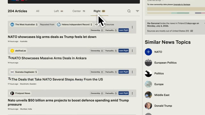Click the aletihad.ae source name
Image resolution: width=205 pixels, height=115 pixels.
point(20,51)
